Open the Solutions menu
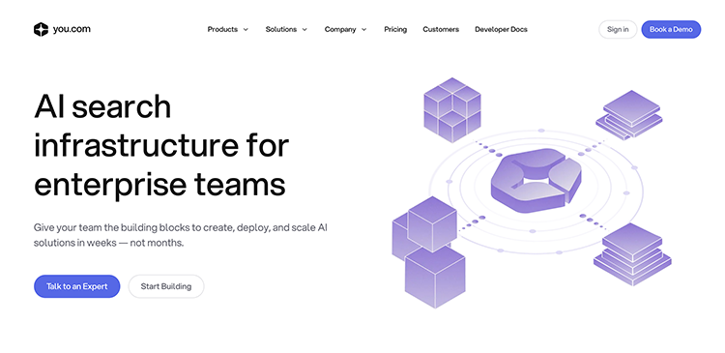The image size is (725, 353). tap(281, 29)
